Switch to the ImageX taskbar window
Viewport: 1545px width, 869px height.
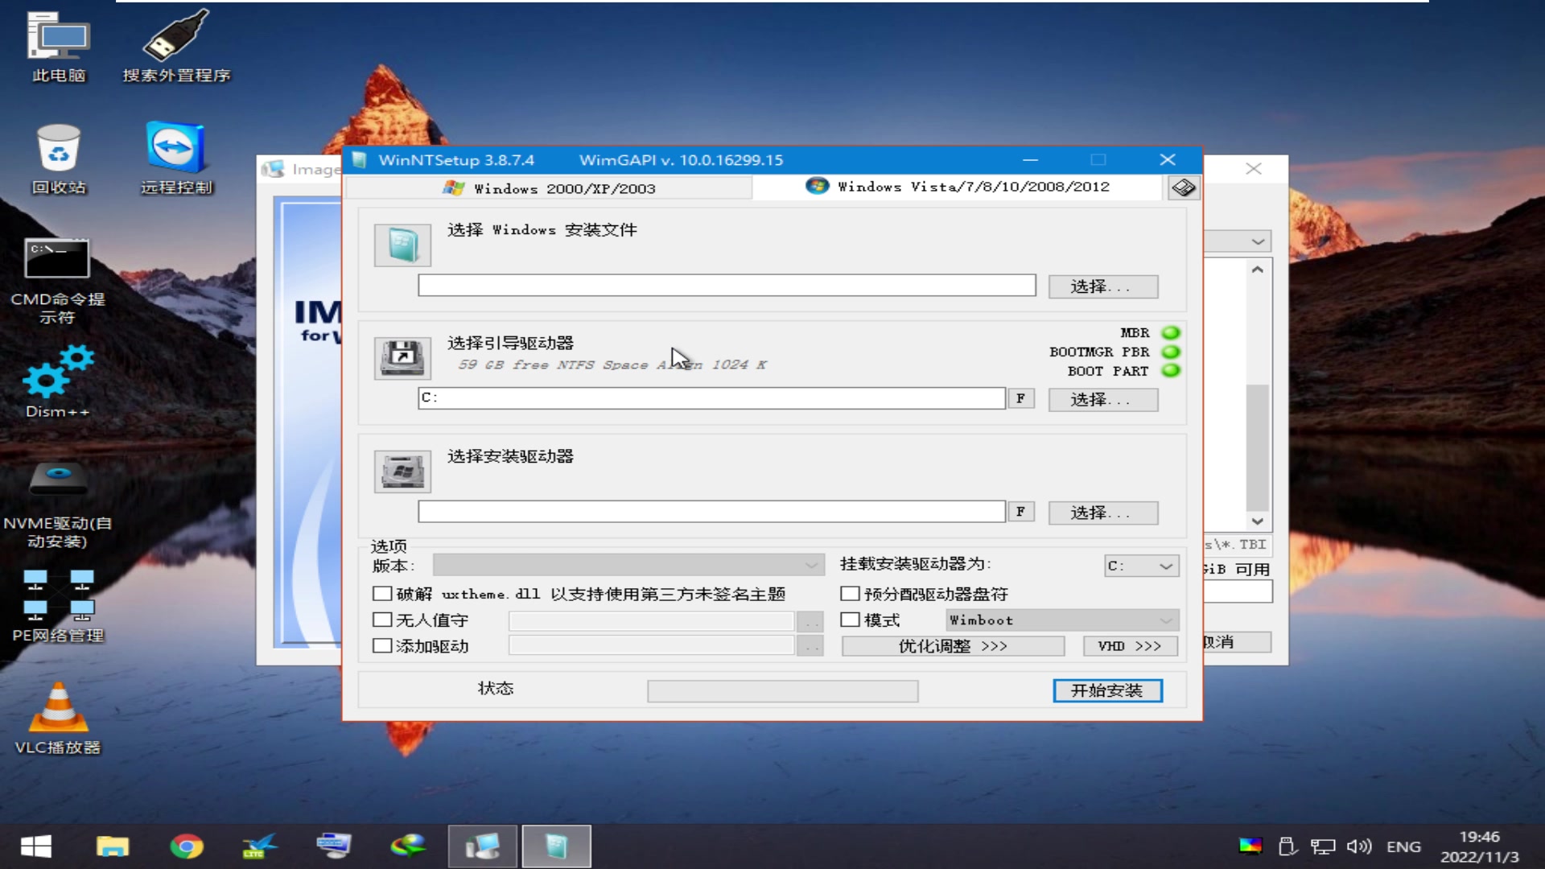[482, 846]
